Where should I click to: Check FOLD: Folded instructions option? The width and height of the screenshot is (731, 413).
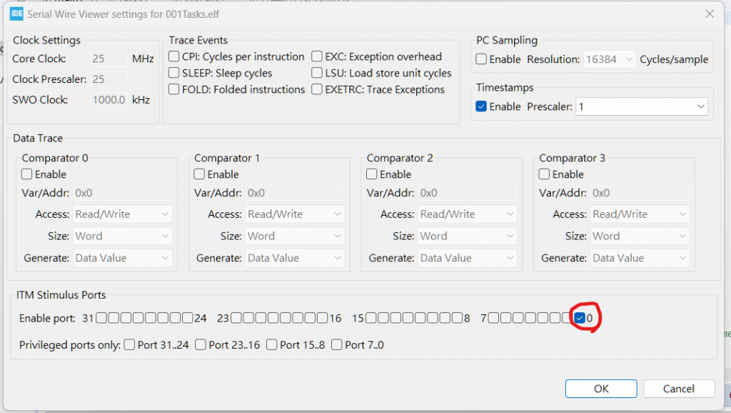(174, 89)
